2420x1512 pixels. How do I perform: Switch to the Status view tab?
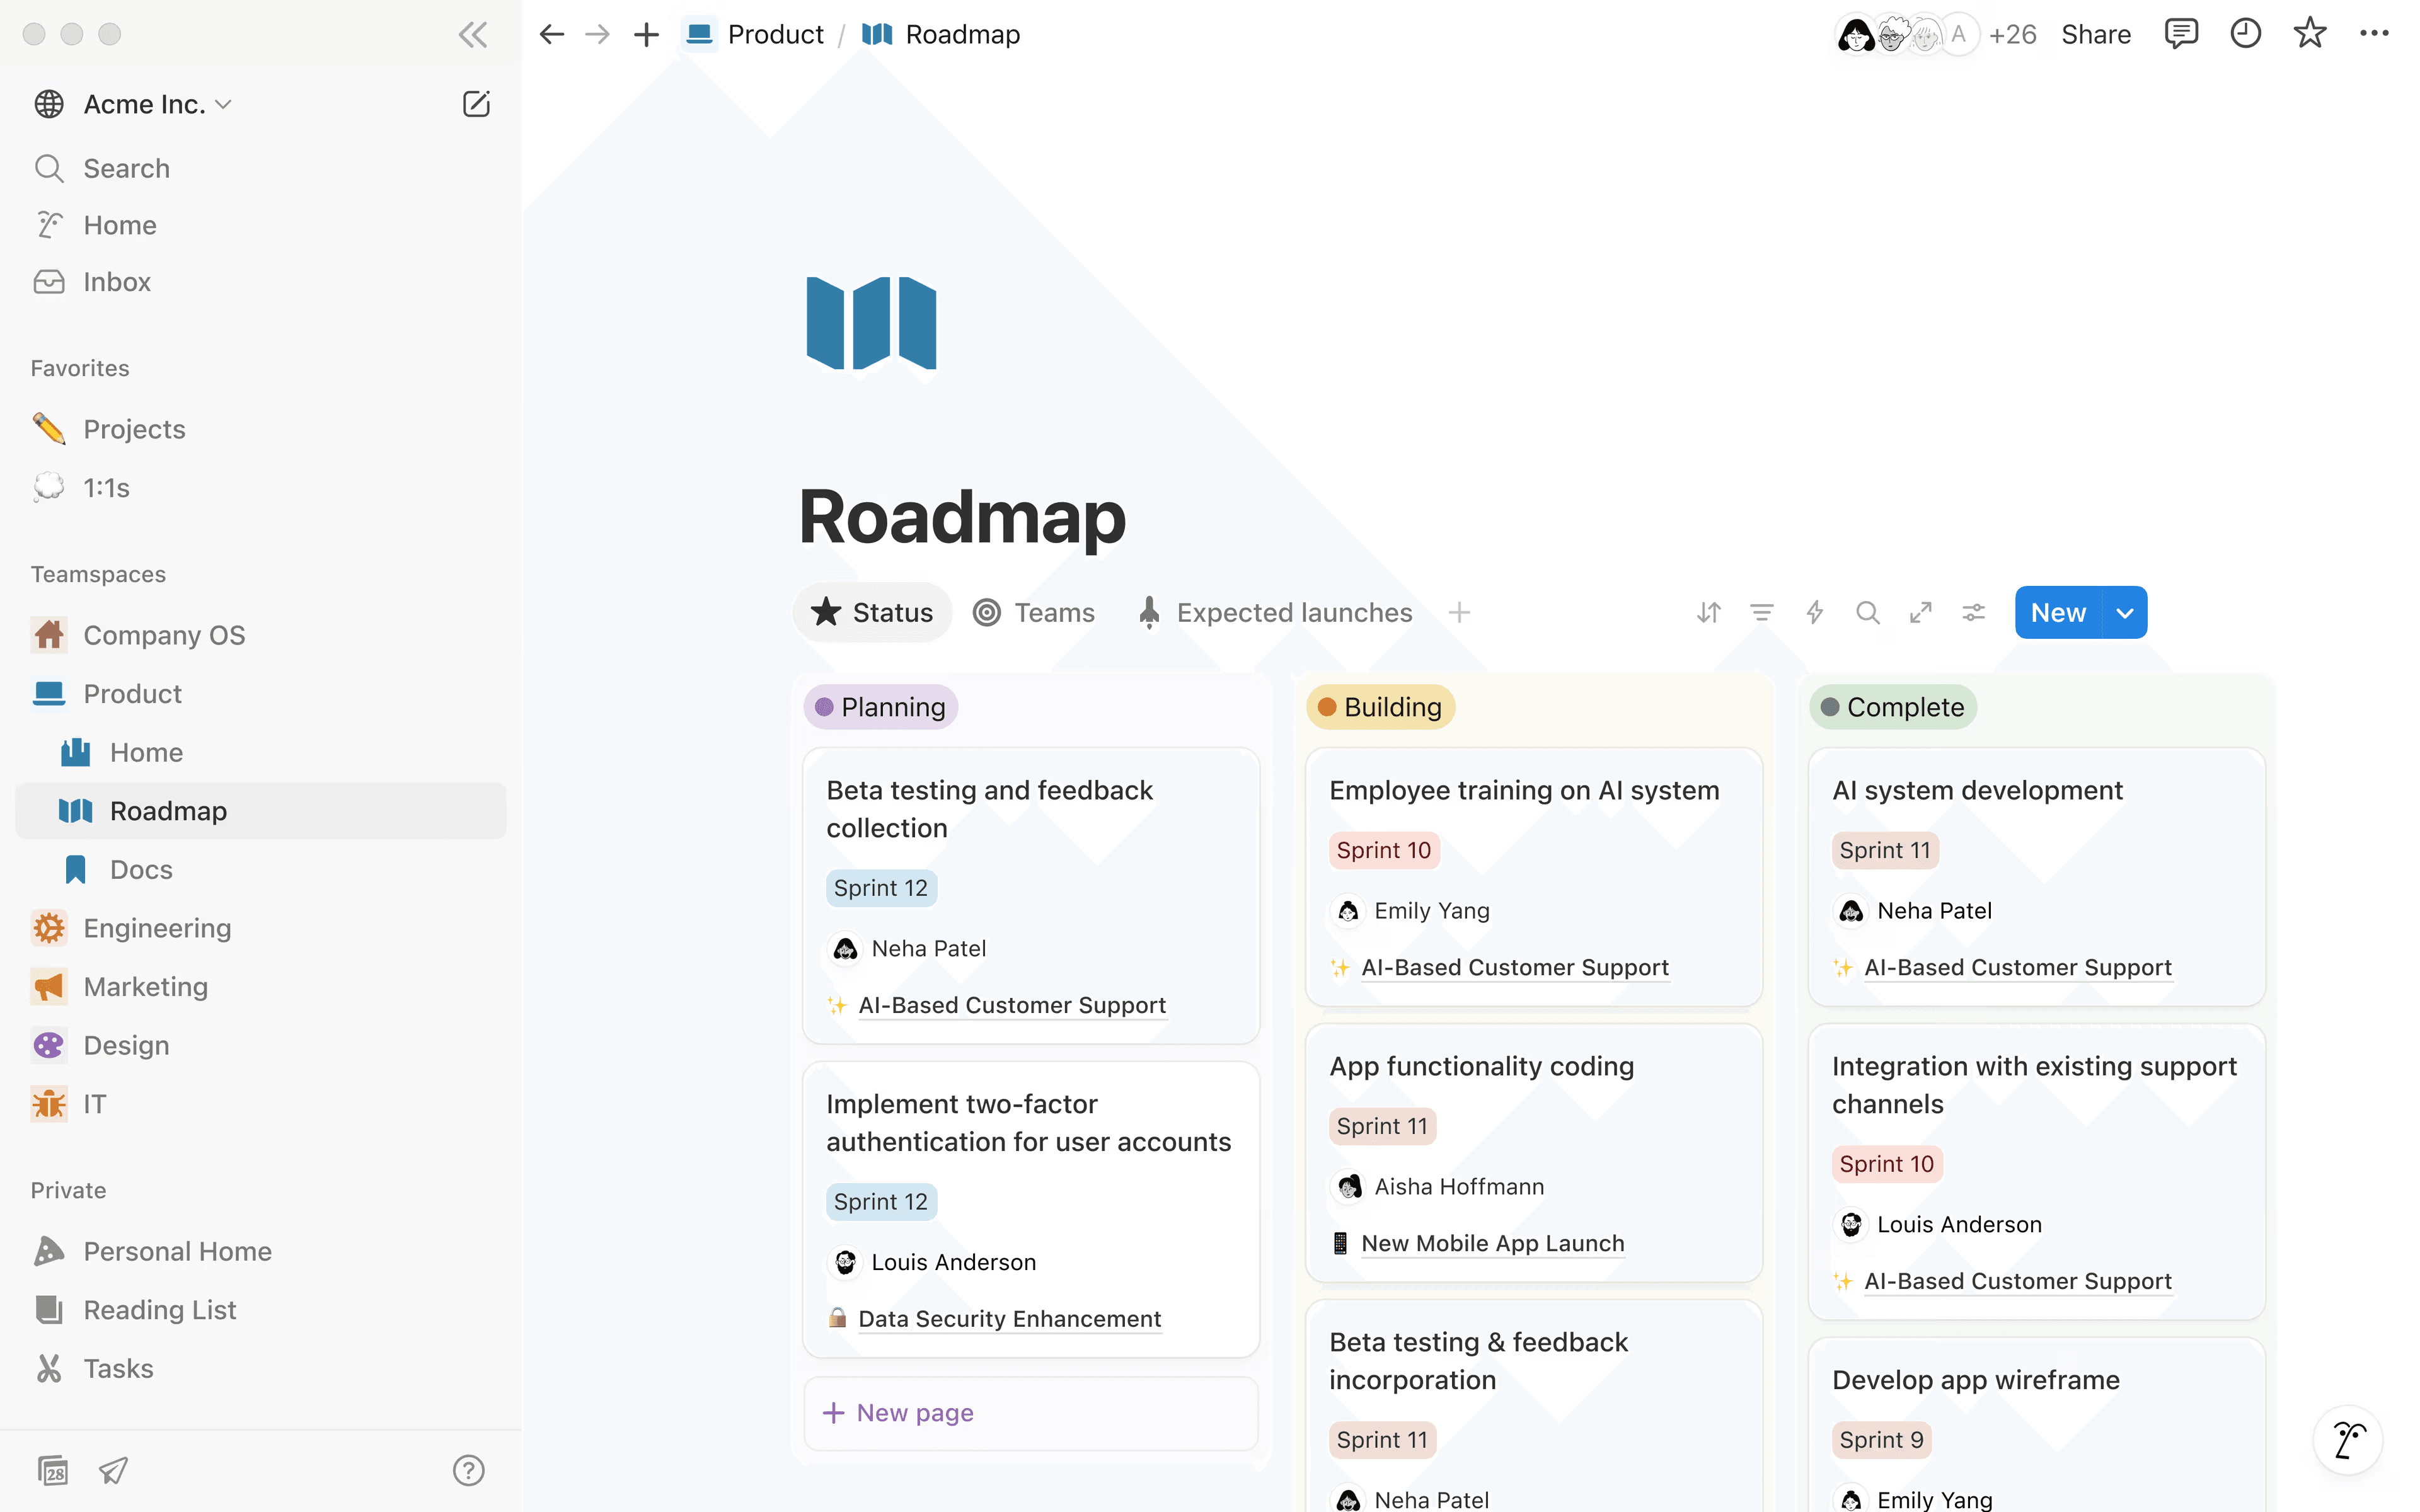click(x=872, y=612)
